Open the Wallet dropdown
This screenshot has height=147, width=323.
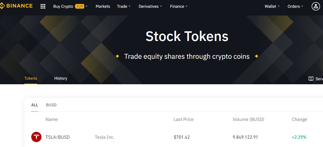tap(272, 6)
